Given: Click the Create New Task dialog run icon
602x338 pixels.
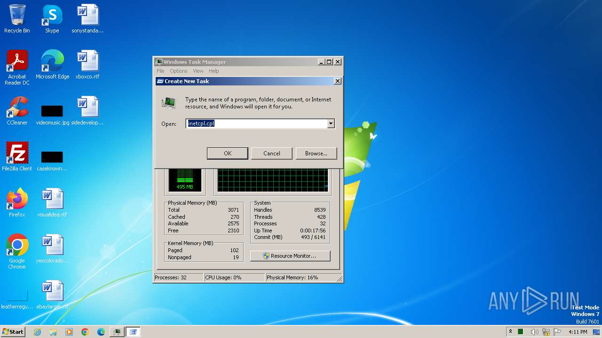Looking at the screenshot, I should tap(169, 103).
